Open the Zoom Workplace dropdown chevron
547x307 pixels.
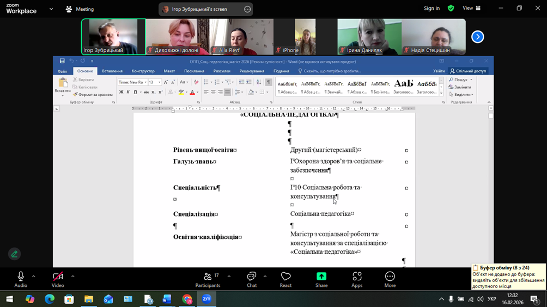click(51, 9)
